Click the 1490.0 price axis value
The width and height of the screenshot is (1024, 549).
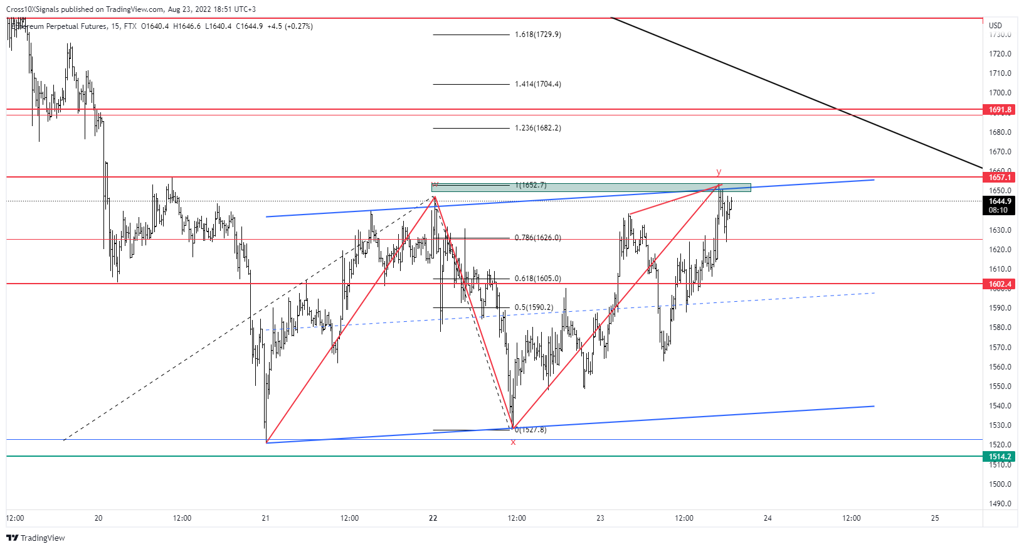(1000, 504)
